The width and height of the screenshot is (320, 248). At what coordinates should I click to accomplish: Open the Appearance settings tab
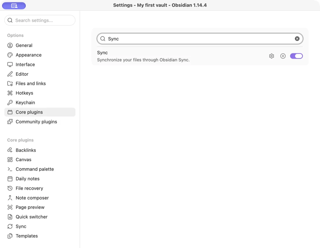coord(40,55)
